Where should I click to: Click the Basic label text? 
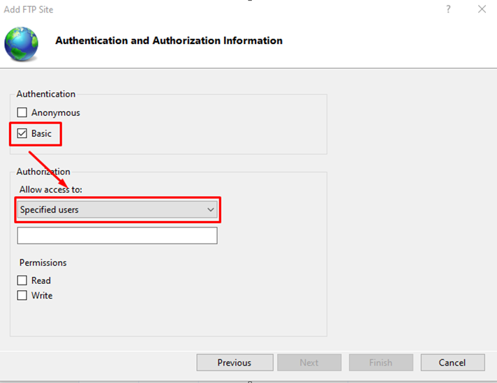(x=41, y=133)
